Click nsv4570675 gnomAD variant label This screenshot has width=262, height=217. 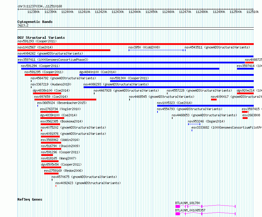click(x=84, y=177)
